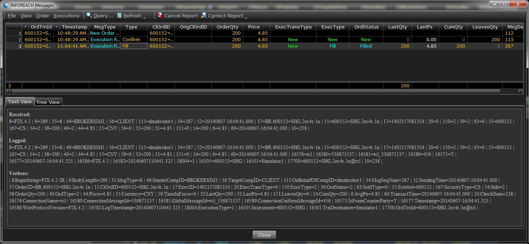Click the Correct Report icon
This screenshot has width=529, height=244.
204,16
